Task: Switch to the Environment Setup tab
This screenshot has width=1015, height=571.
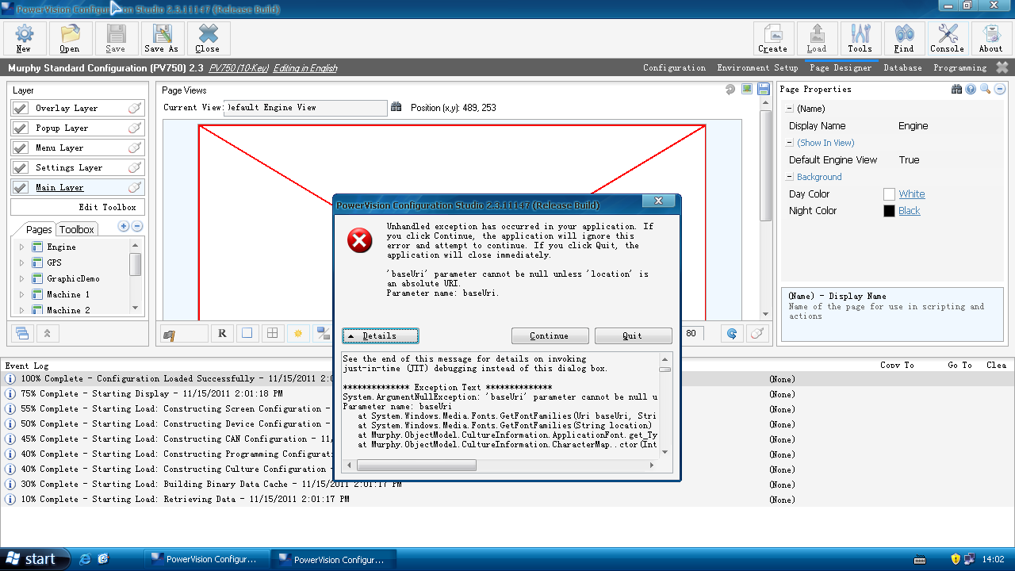Action: click(x=757, y=68)
